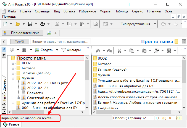Switch to the Дерево vertical tab

[x=4, y=84]
